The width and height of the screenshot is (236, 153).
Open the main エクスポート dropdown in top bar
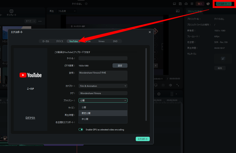click(224, 4)
